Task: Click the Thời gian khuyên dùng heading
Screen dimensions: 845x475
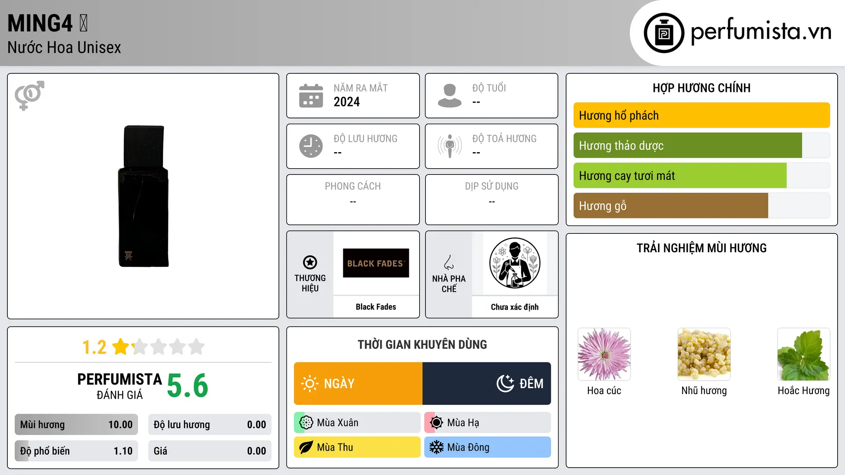Action: [x=422, y=345]
